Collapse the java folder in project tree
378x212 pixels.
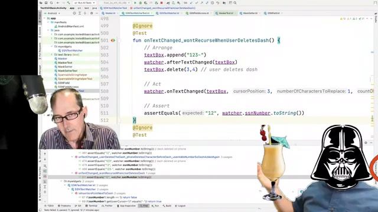(48, 30)
